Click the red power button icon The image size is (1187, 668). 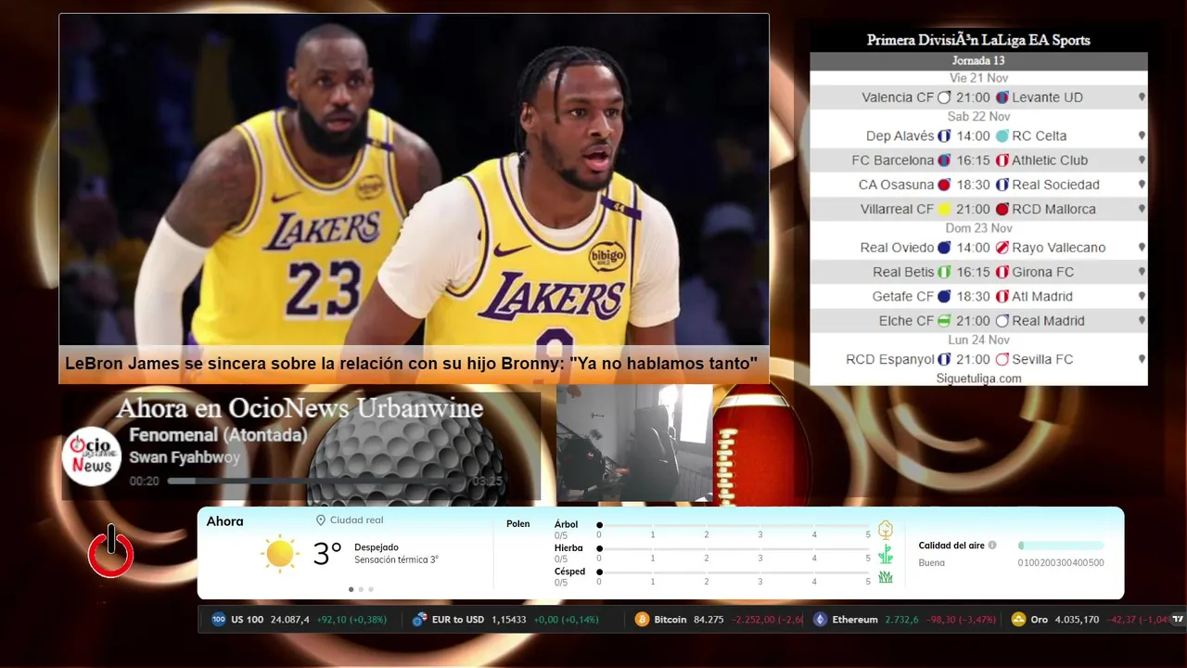point(111,552)
